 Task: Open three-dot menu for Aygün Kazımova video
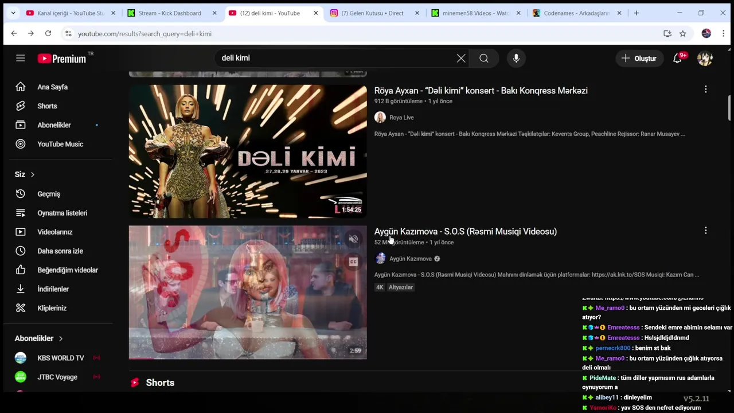click(x=706, y=231)
